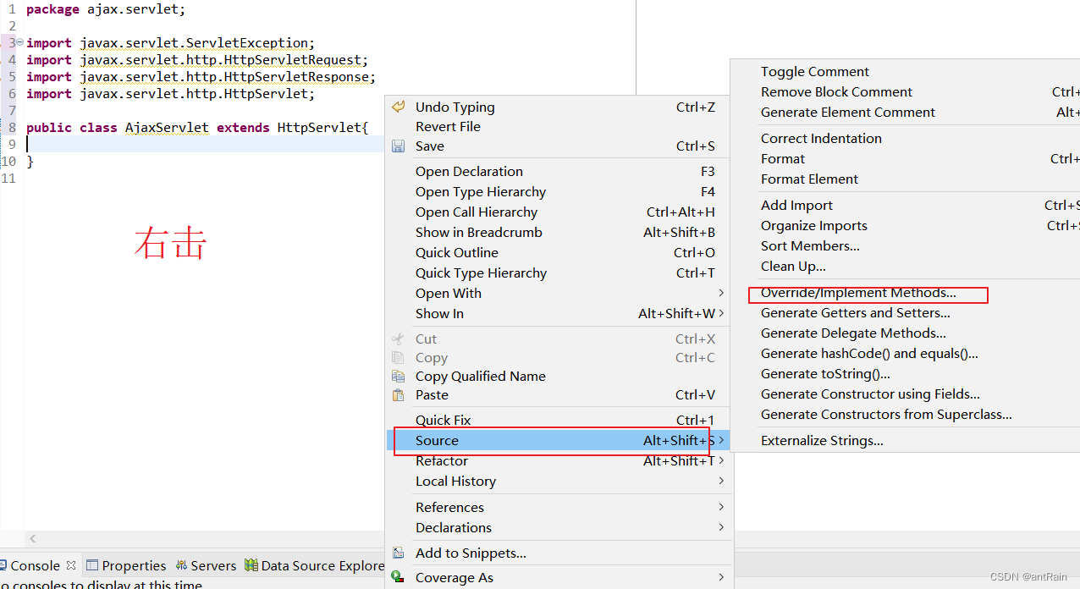Open the Refactor menu entry

(x=442, y=460)
